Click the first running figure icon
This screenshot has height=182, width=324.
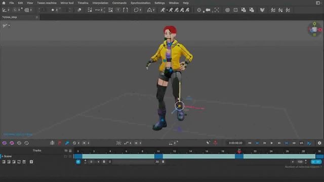click(x=163, y=10)
